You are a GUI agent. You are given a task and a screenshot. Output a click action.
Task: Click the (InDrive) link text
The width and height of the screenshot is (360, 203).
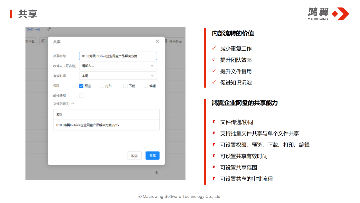coord(34,29)
